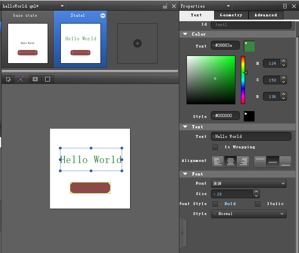Align text to bottom vertically

click(285, 162)
